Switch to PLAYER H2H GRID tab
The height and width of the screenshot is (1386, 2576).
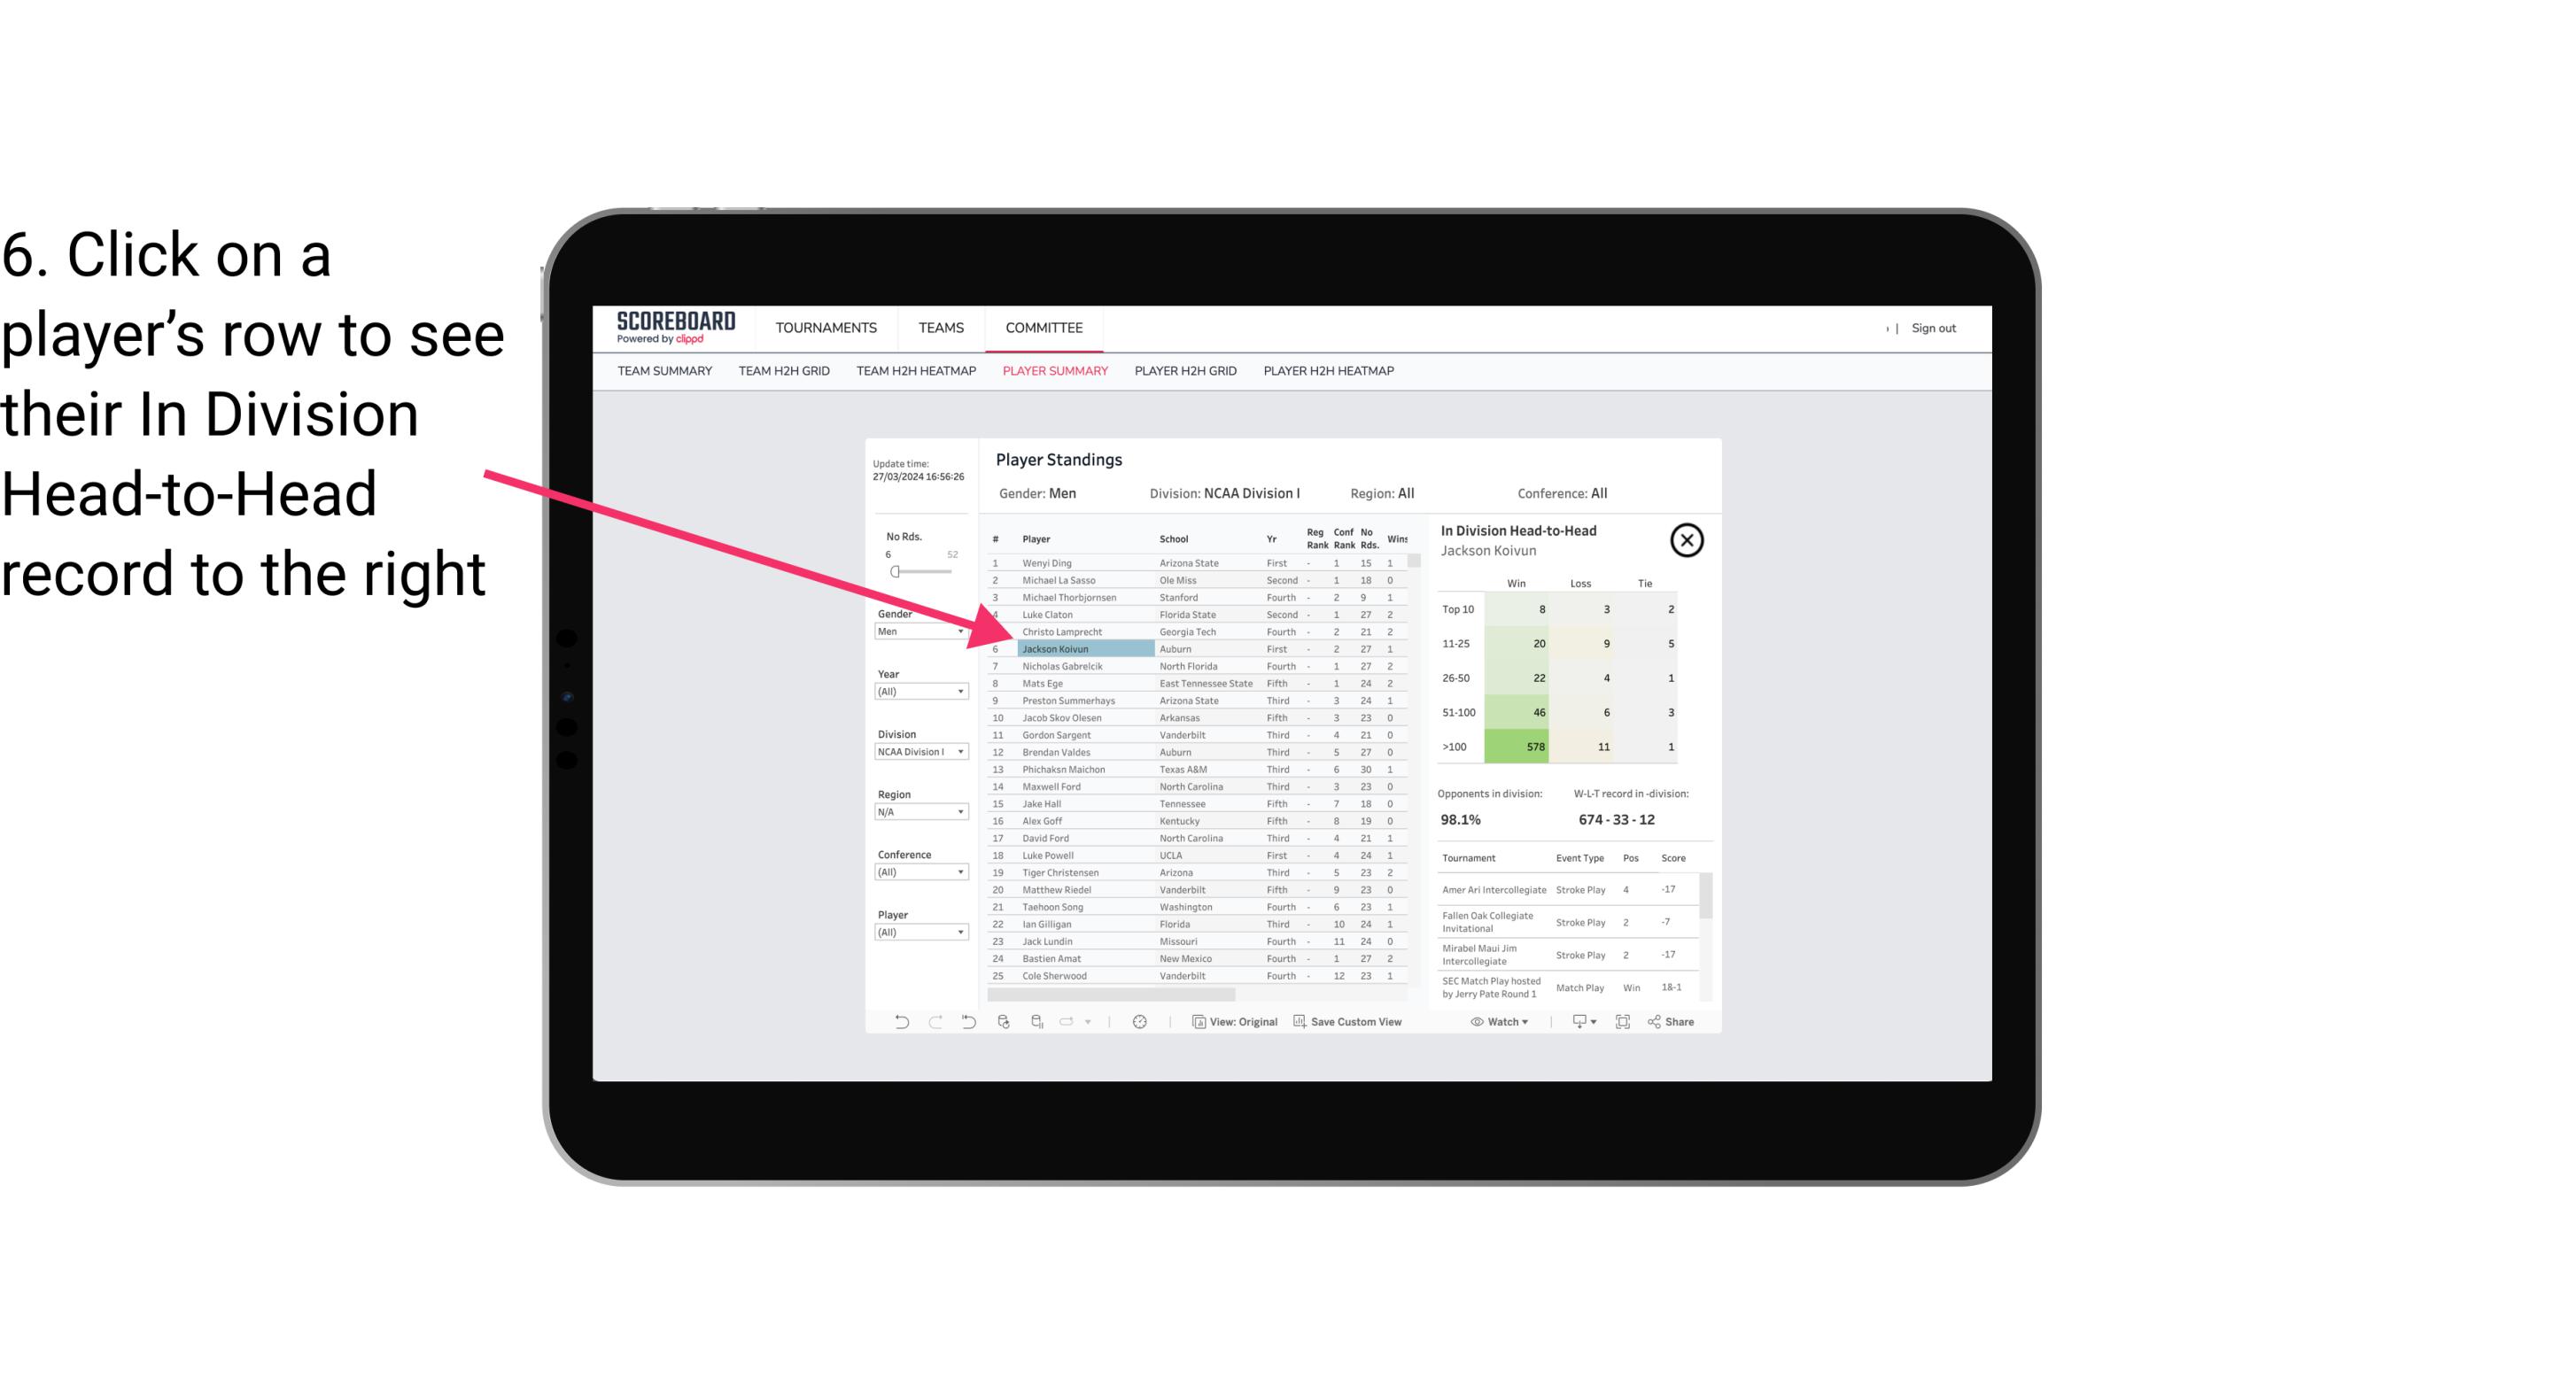click(x=1184, y=370)
